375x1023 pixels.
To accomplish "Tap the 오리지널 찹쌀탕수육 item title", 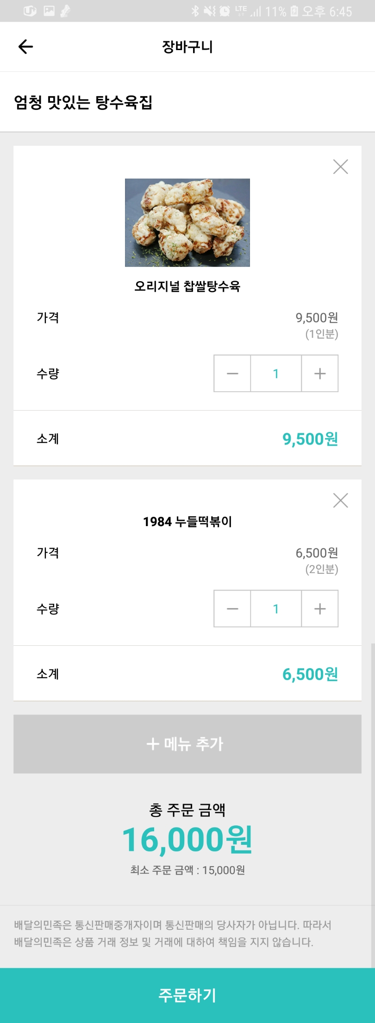I will 187,286.
